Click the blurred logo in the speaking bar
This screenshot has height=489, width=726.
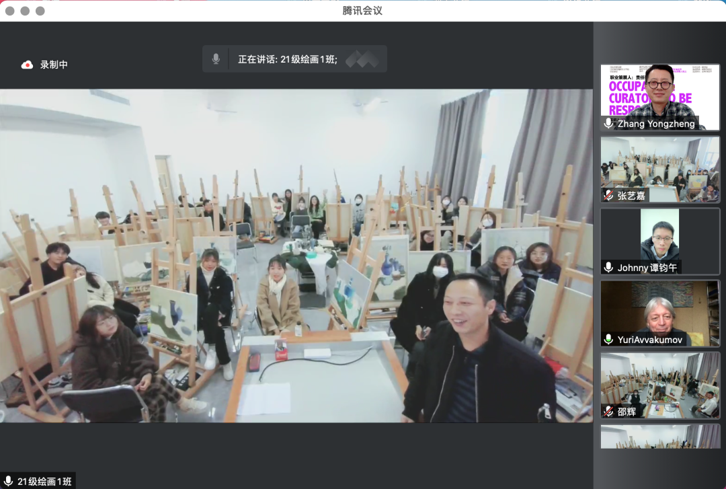point(362,59)
